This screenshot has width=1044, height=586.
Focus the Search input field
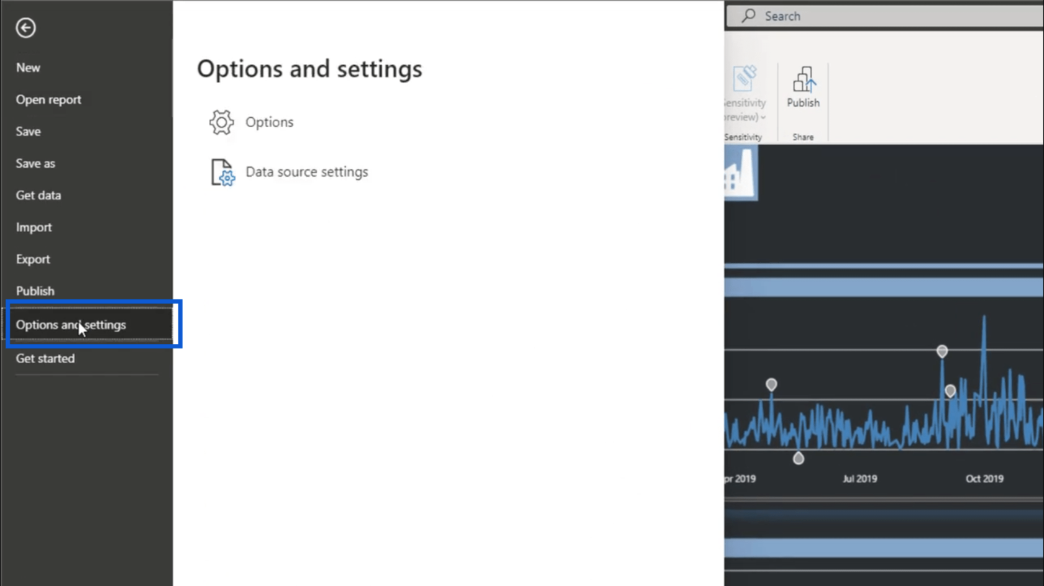point(884,16)
